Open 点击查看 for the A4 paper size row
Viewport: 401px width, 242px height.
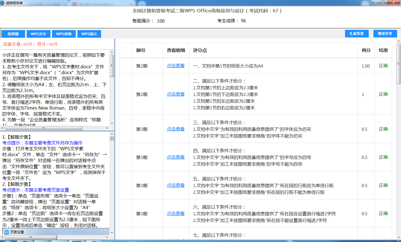[176, 66]
